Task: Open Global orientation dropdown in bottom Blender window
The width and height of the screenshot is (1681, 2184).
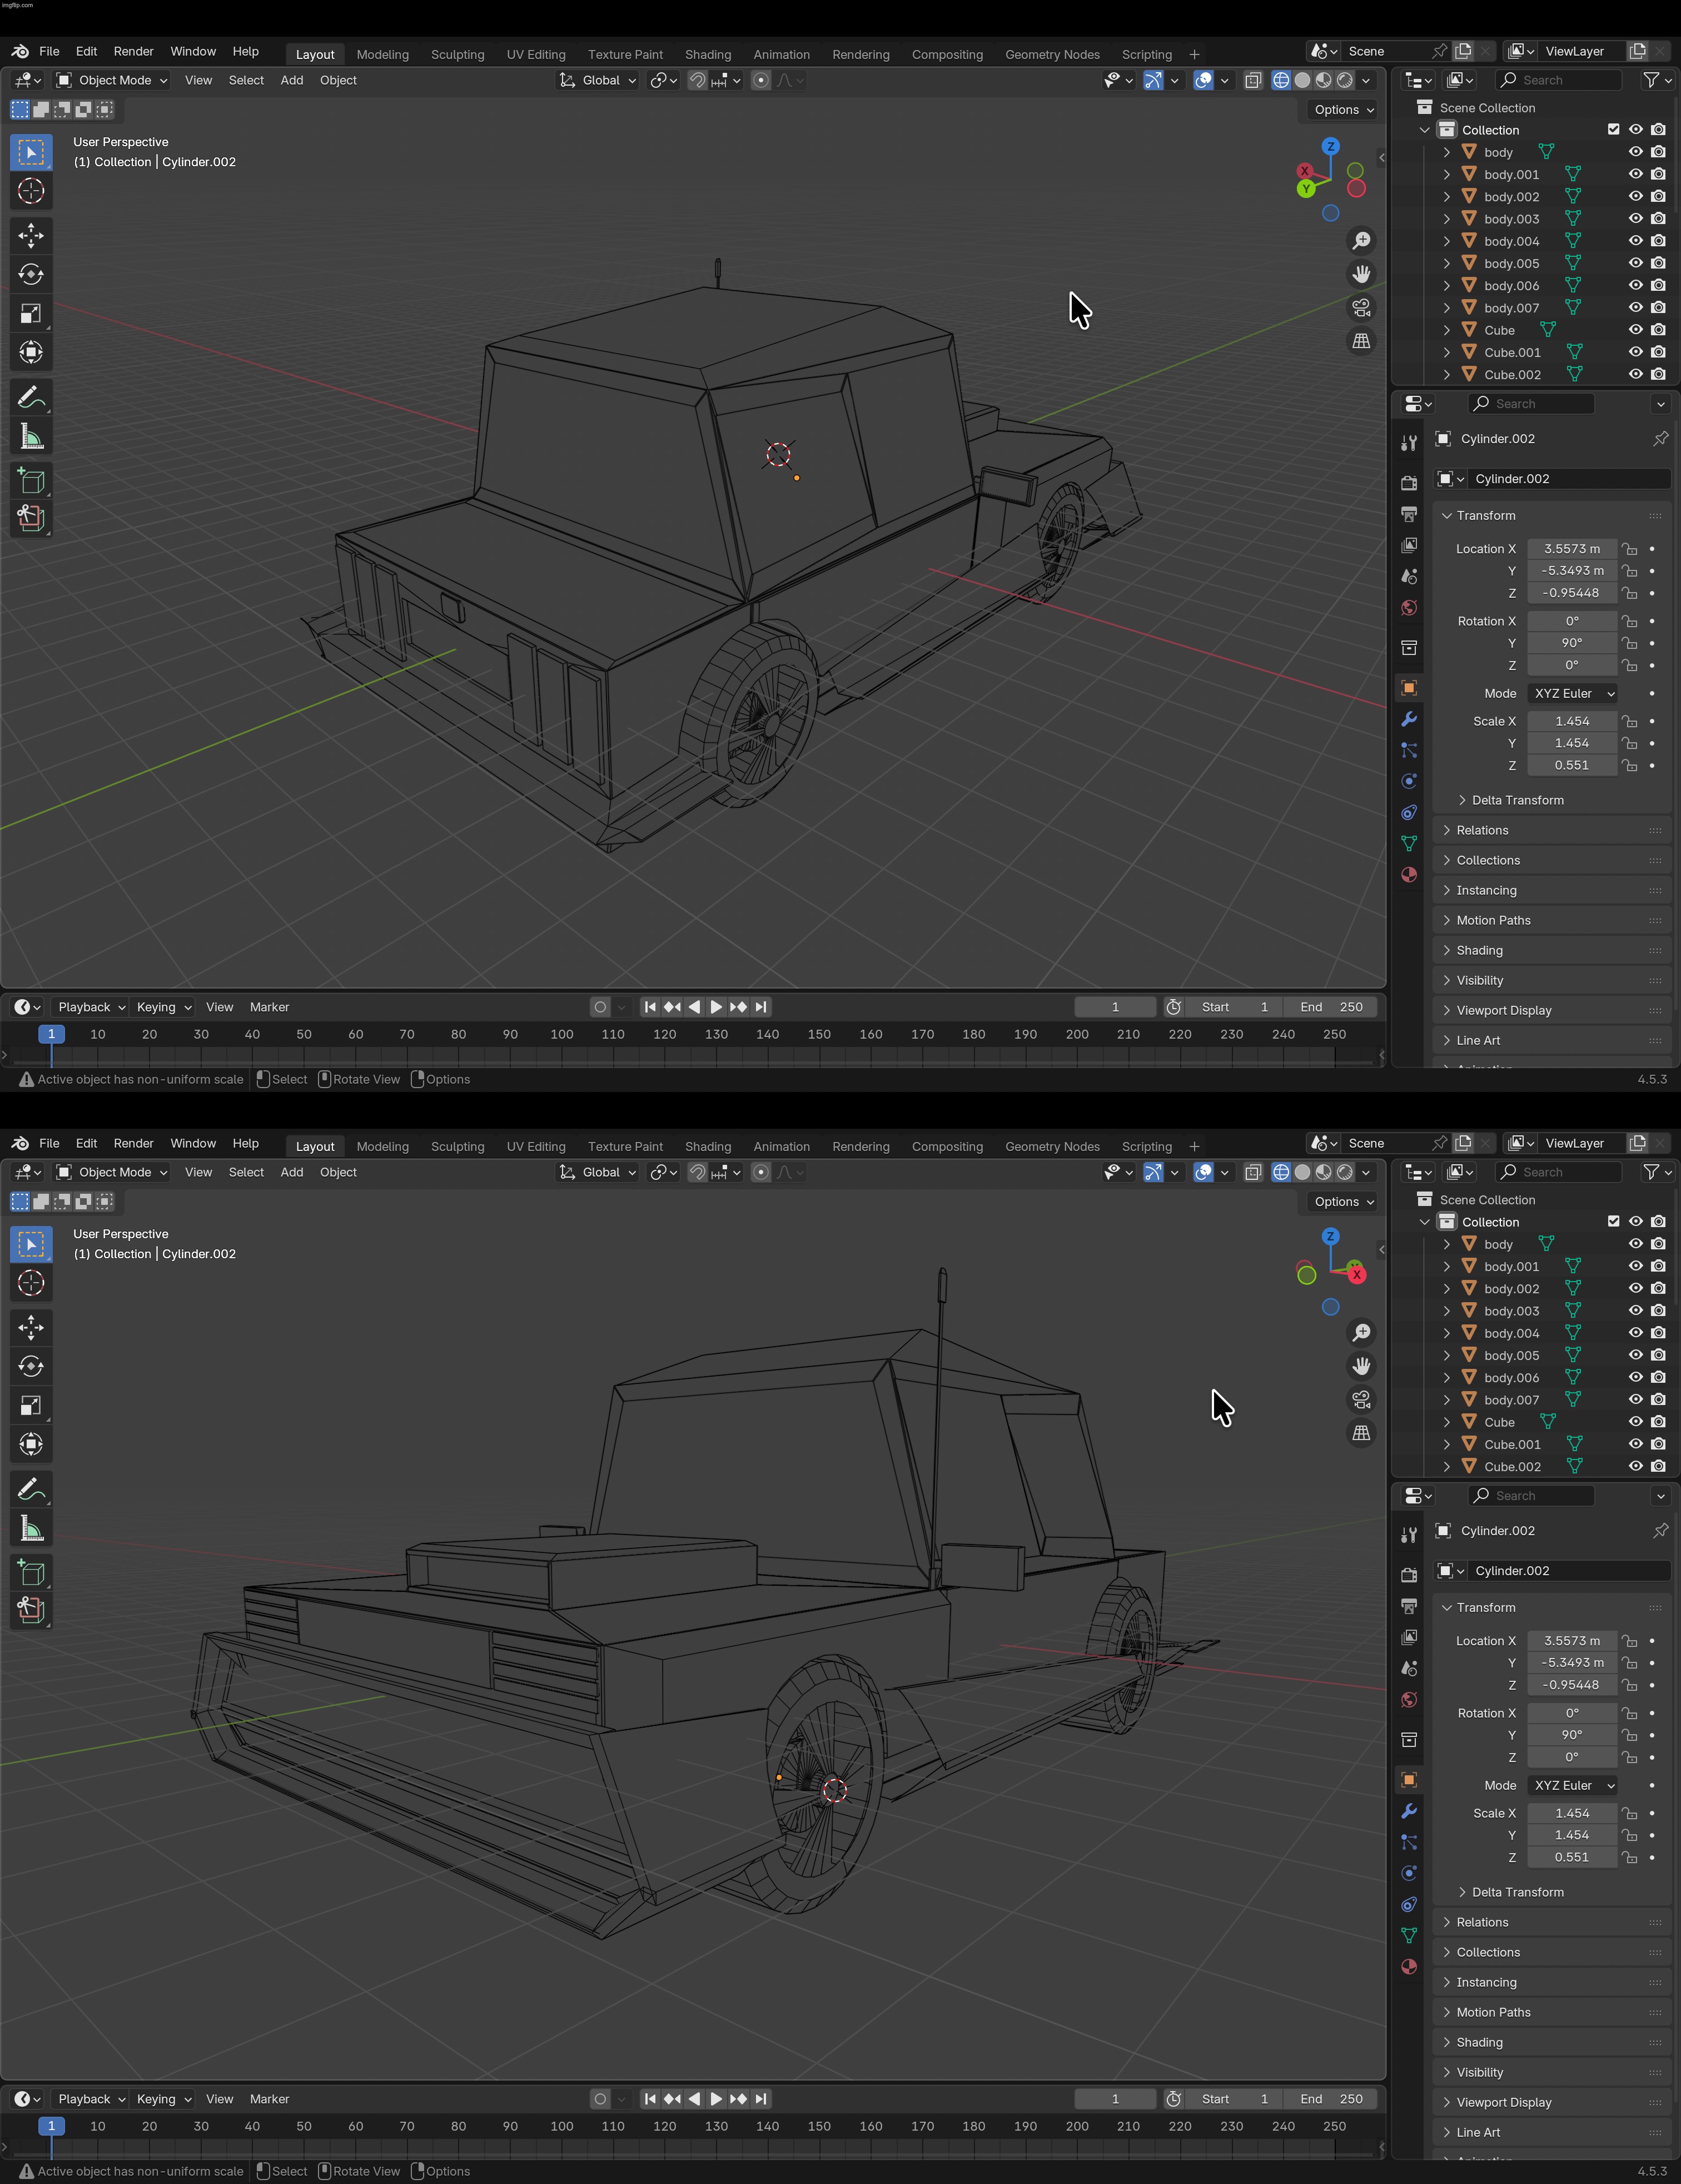Action: point(597,1172)
